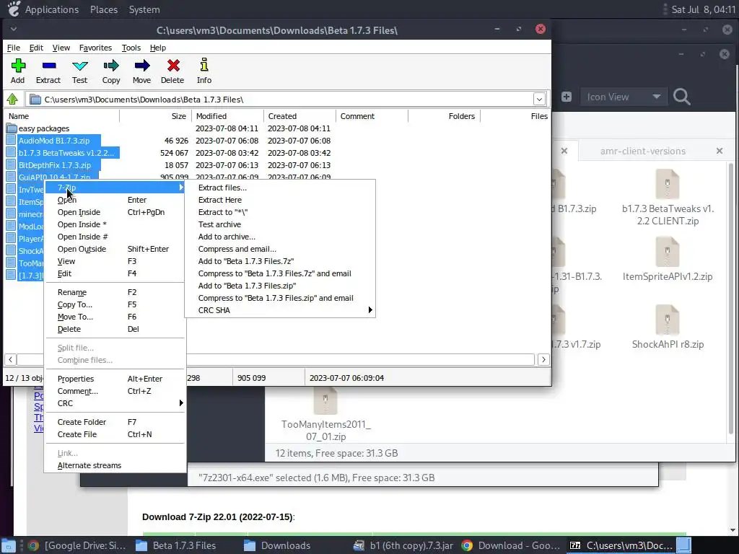Click the Test toolbar icon
The height and width of the screenshot is (554, 739).
coord(79,66)
